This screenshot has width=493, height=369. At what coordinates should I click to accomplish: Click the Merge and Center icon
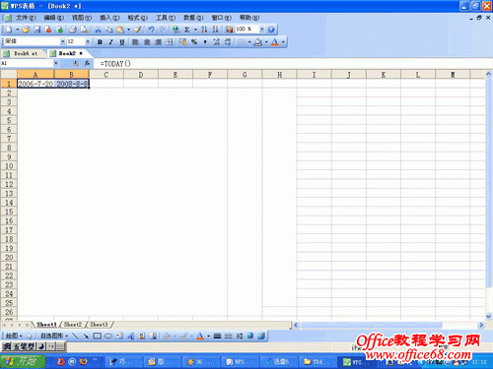[x=169, y=42]
